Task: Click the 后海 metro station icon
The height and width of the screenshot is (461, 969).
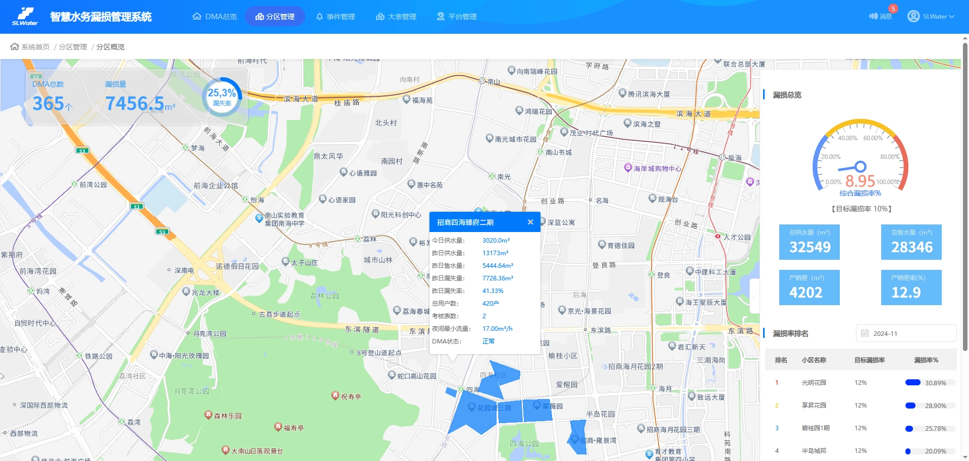Action: [722, 157]
